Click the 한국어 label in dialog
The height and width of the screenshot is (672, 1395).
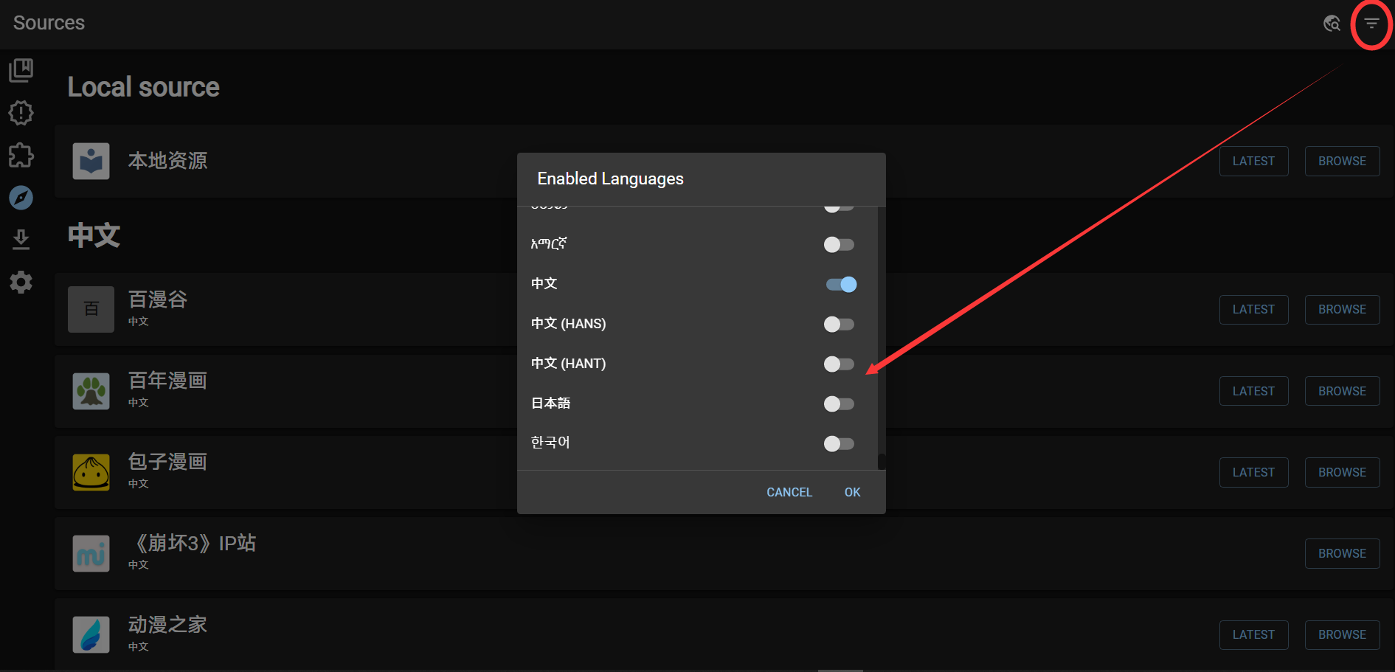550,443
